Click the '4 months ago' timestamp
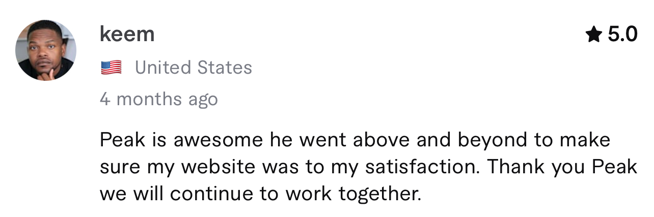This screenshot has height=217, width=654. click(x=159, y=99)
